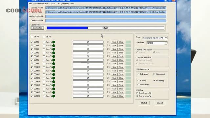
Task: Toggle the second Sel All checkbox for Auto PL
Action: 44,37
